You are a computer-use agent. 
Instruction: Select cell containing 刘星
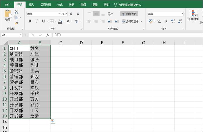pyautogui.click(x=40, y=54)
